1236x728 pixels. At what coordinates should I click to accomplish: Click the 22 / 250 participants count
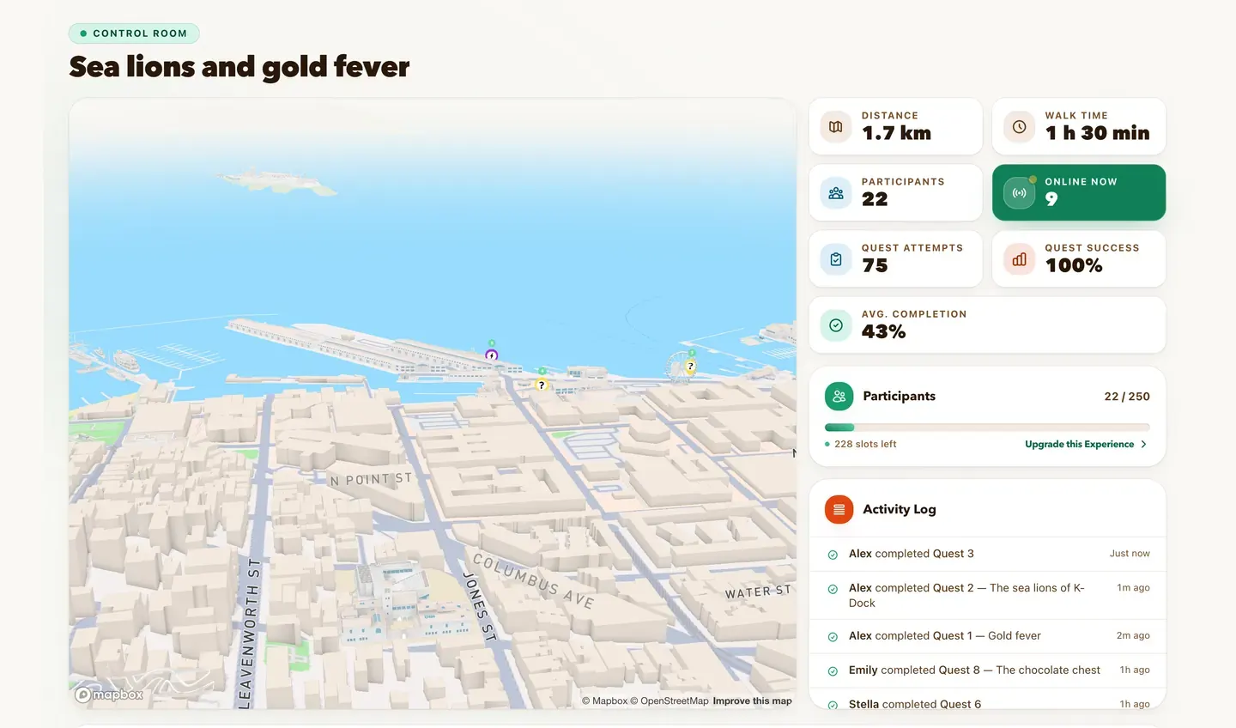pyautogui.click(x=1127, y=397)
